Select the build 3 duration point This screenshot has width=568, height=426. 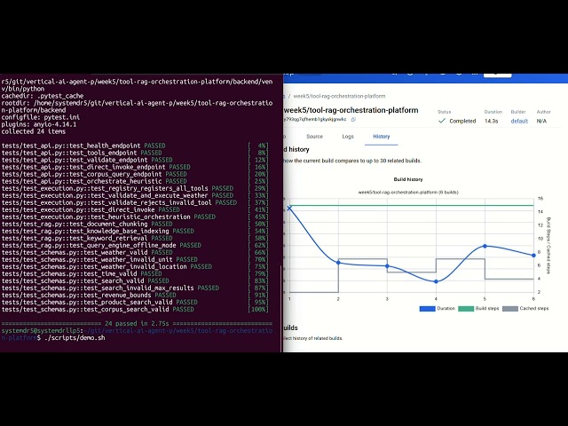pyautogui.click(x=387, y=266)
